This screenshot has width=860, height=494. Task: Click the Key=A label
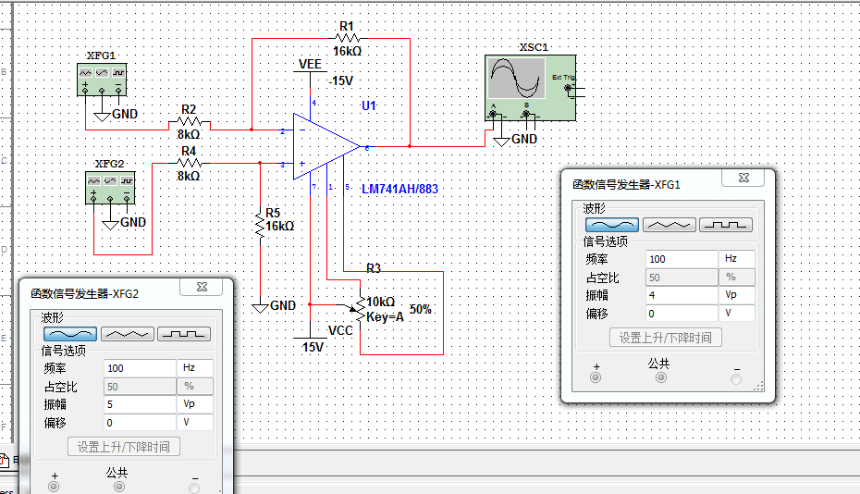[x=385, y=317]
